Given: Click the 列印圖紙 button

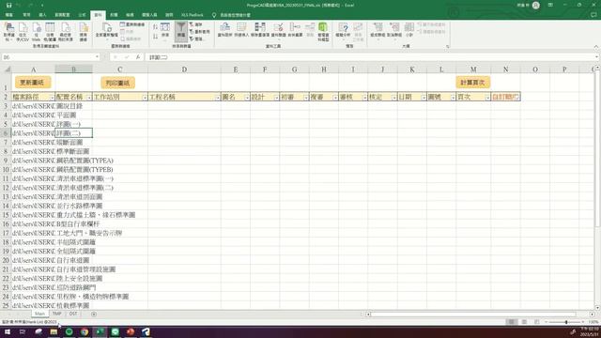Looking at the screenshot, I should pos(117,83).
